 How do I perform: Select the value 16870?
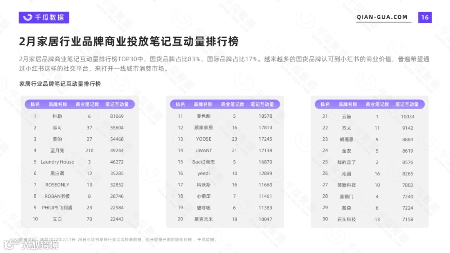pos(265,162)
